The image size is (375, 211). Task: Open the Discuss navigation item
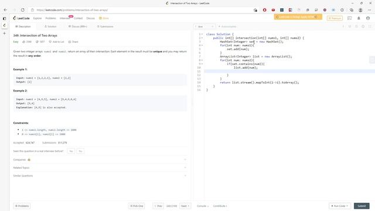pos(90,18)
